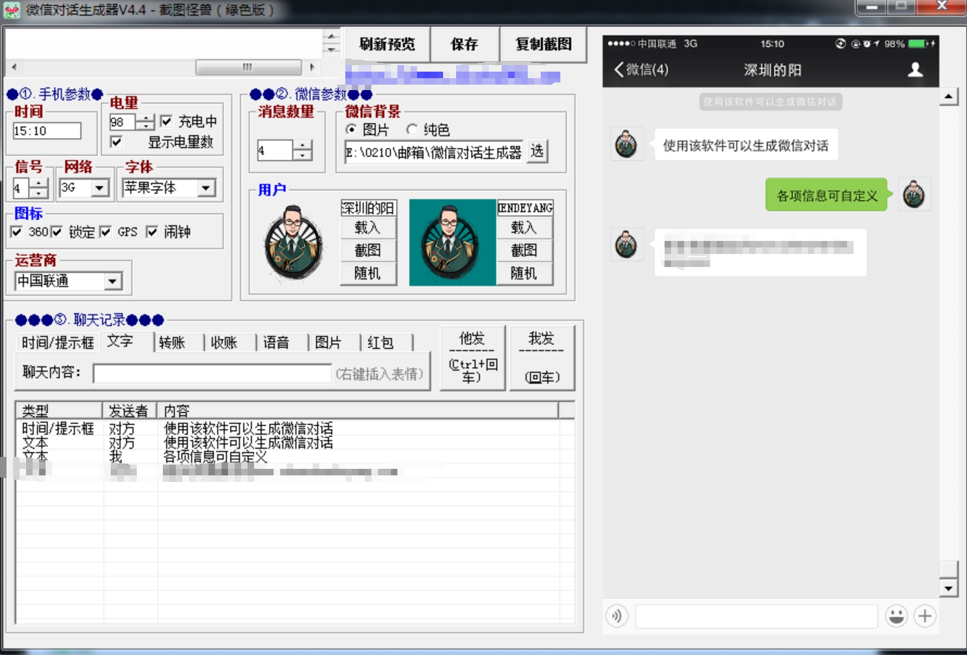Click the preview message input box
The width and height of the screenshot is (967, 655).
click(x=756, y=616)
